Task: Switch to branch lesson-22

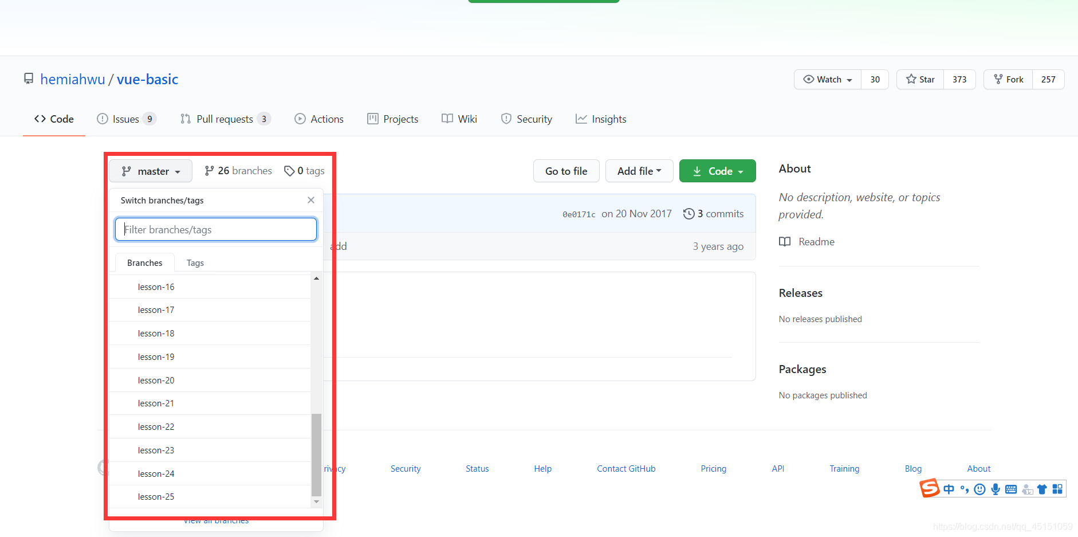Action: click(210, 427)
